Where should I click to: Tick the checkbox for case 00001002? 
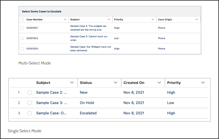coord(22,38)
